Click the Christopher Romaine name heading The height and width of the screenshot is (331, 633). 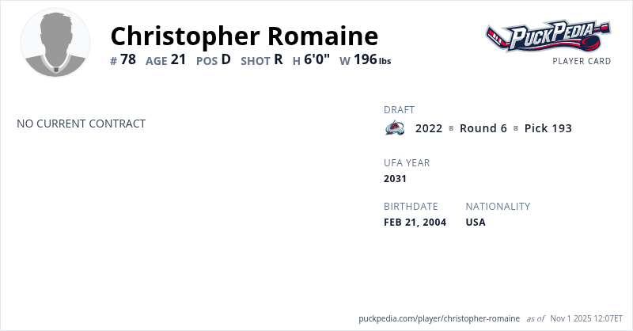coord(244,36)
